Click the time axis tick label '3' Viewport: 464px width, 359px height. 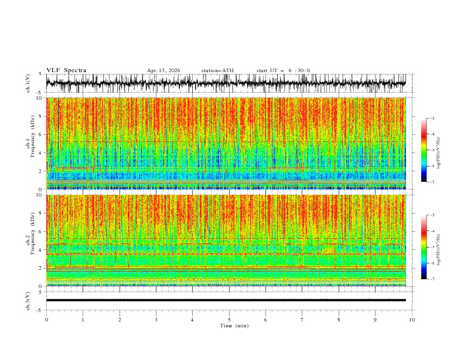pyautogui.click(x=156, y=320)
